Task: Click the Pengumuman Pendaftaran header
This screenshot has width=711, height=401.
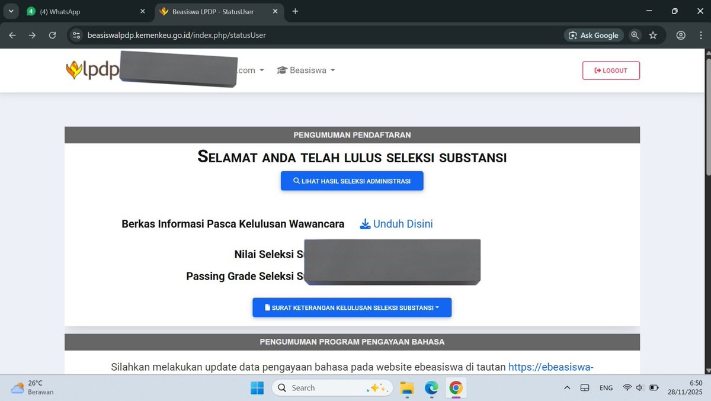Action: click(x=352, y=135)
